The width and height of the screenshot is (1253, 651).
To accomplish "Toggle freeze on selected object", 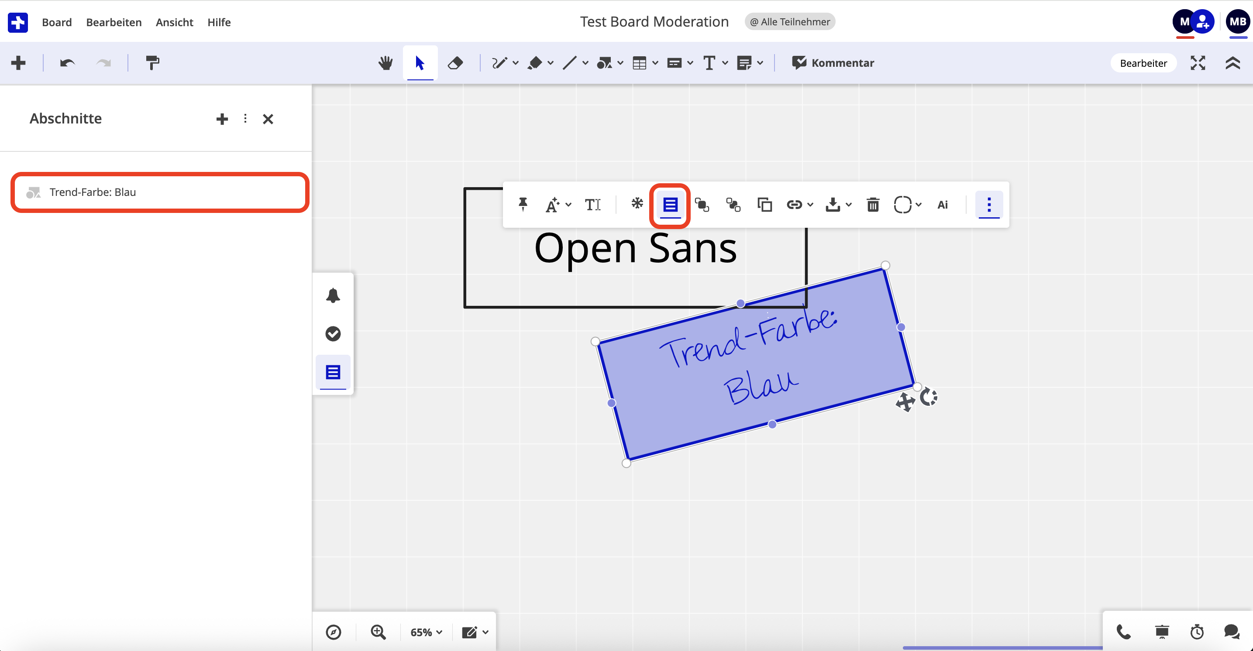I will pyautogui.click(x=637, y=204).
